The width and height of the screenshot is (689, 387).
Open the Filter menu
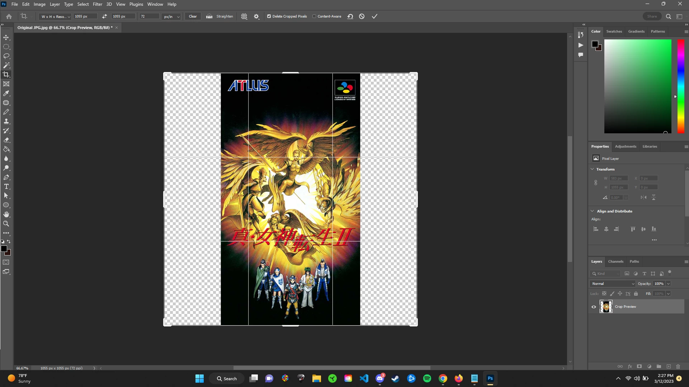pos(97,4)
